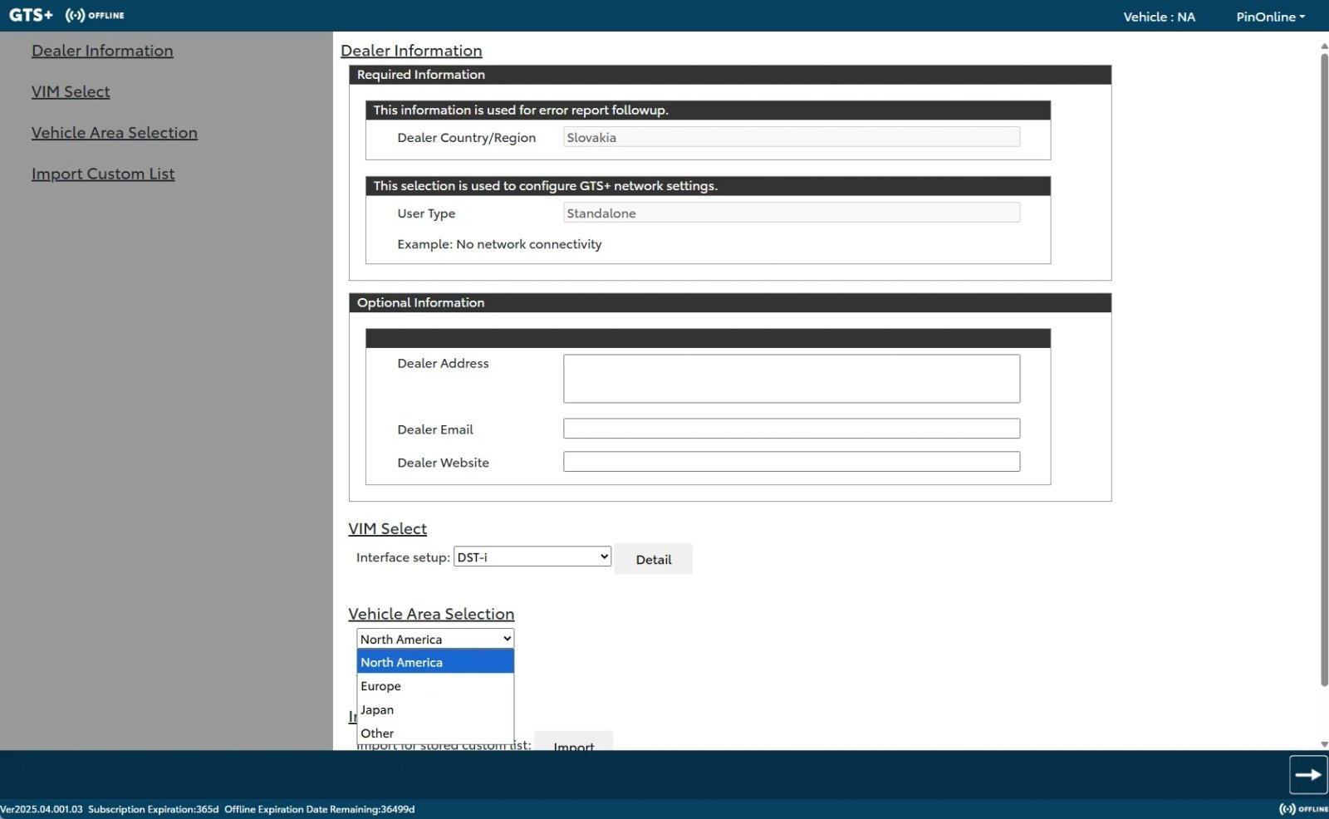The image size is (1329, 819).
Task: Jump to Vehicle Area Selection sidebar link
Action: [x=115, y=133]
